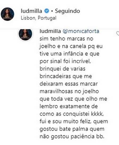Click the blue verified badge beside ludmilla
This screenshot has width=119, height=145.
click(47, 11)
